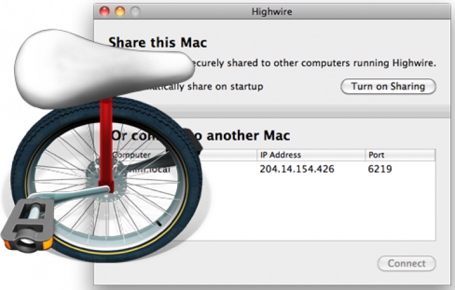The height and width of the screenshot is (290, 455).
Task: Click the 'another Mac' heading text
Action: click(x=248, y=135)
